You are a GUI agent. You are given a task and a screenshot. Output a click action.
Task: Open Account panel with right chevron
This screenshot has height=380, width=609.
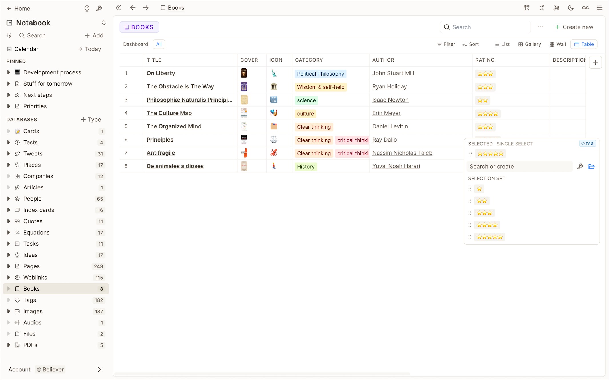point(99,369)
